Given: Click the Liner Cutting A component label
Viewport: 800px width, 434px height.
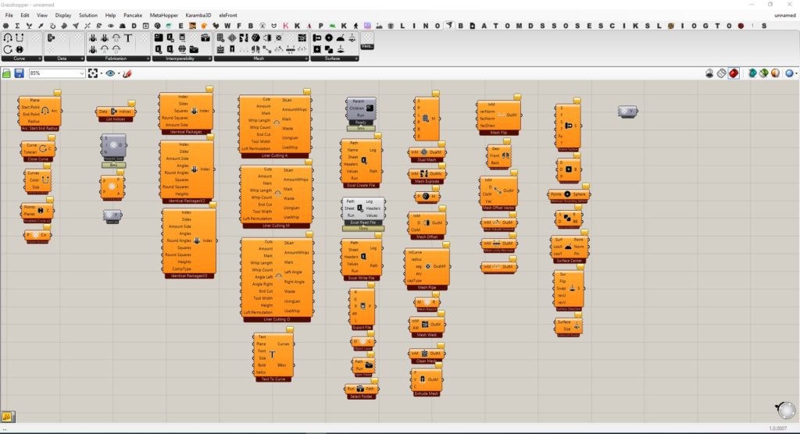Looking at the screenshot, I should click(x=275, y=155).
